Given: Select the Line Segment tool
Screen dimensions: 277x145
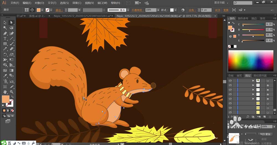Looking at the screenshot, I should (11, 39).
